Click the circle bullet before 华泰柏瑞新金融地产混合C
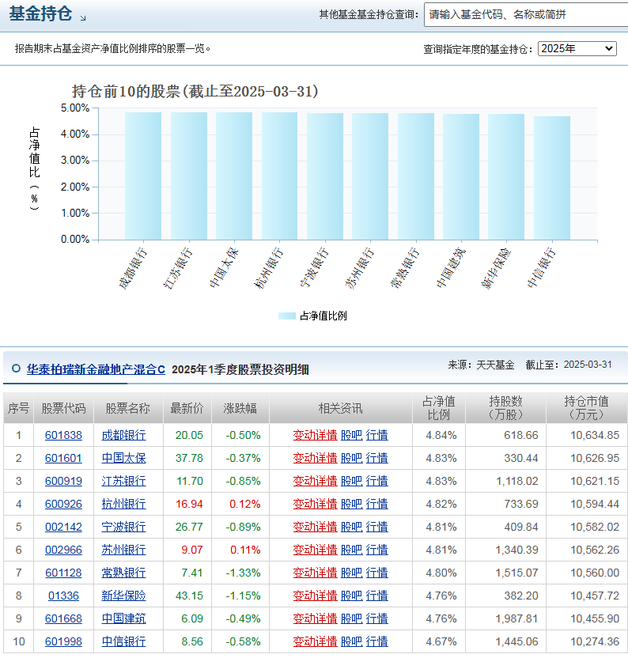Screen dimensions: 628x658 tap(16, 369)
